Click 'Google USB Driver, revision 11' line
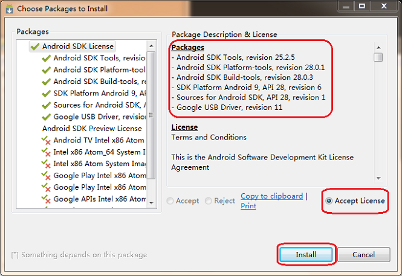This screenshot has width=402, height=276. [227, 108]
